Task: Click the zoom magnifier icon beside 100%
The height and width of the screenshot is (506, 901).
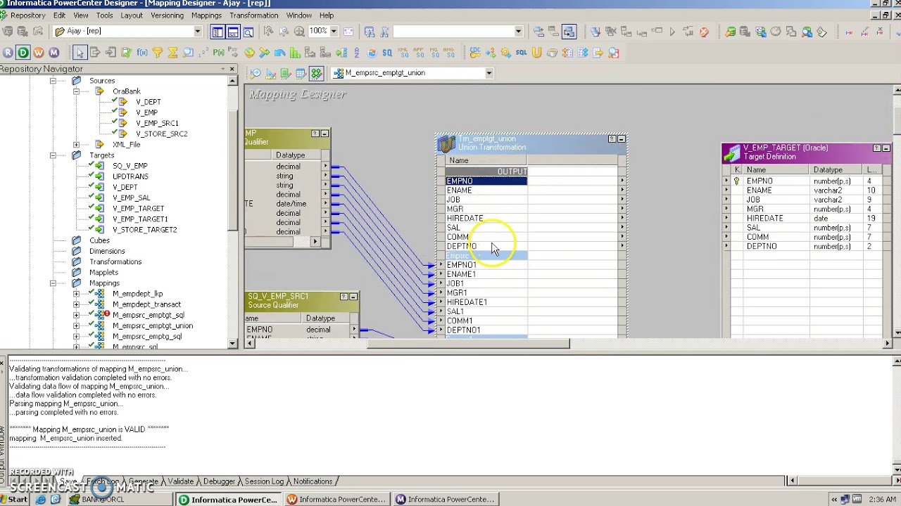Action: [299, 32]
